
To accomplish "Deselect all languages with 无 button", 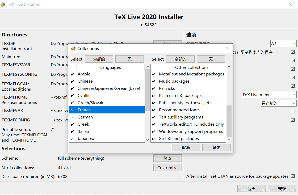I will [x=130, y=59].
